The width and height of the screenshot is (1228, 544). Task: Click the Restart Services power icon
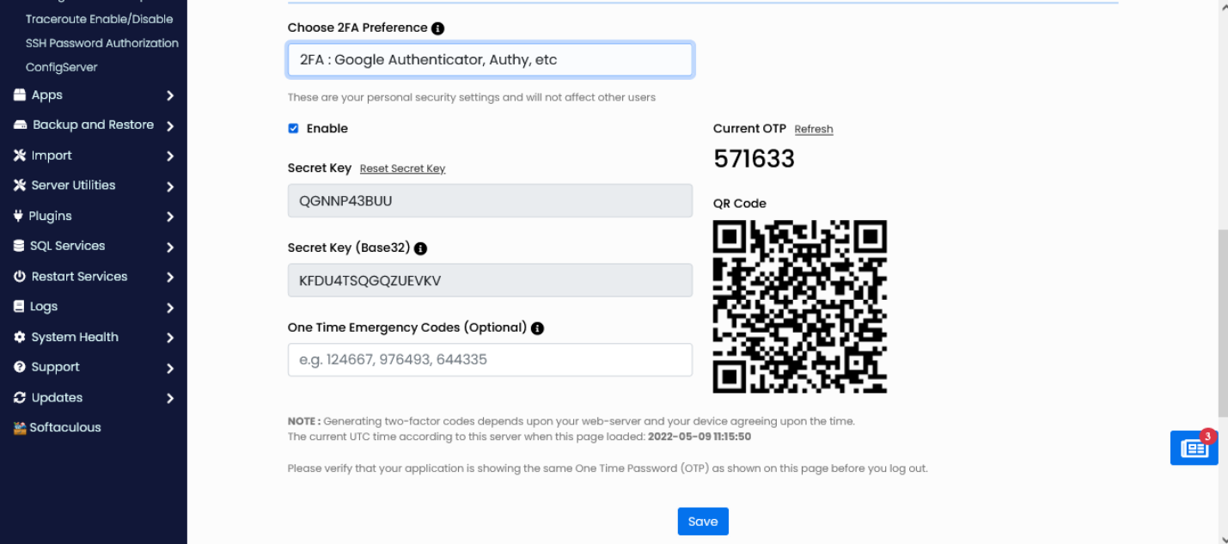(x=19, y=276)
